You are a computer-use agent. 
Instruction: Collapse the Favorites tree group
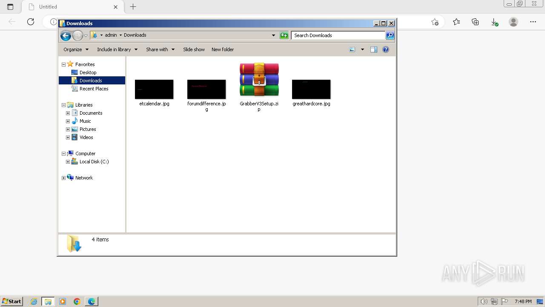point(64,64)
